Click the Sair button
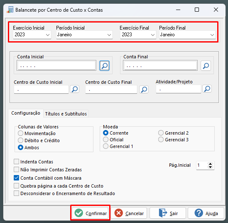This screenshot has width=228, height=223. click(x=168, y=213)
